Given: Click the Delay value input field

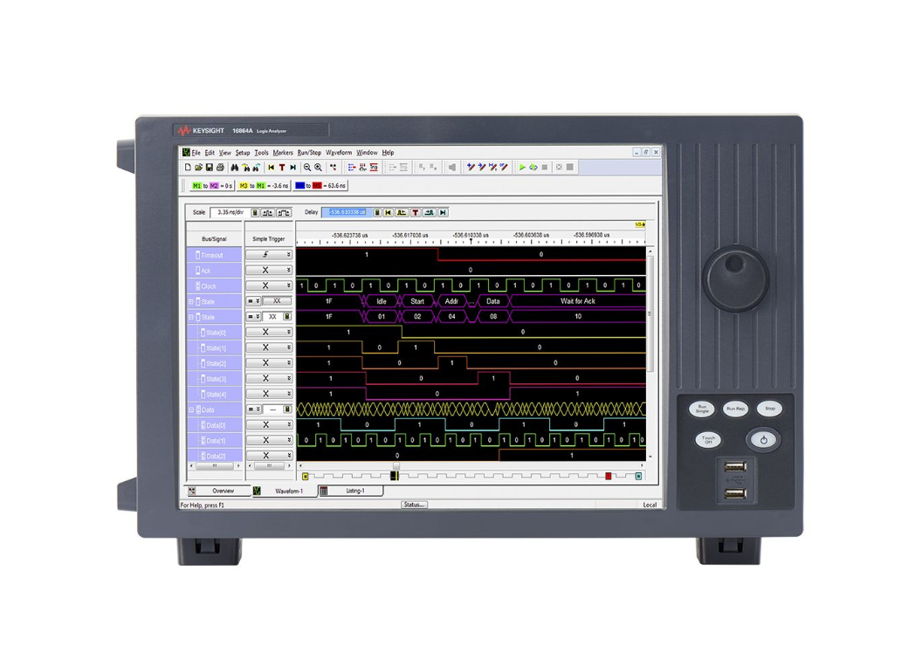Looking at the screenshot, I should pos(347,212).
